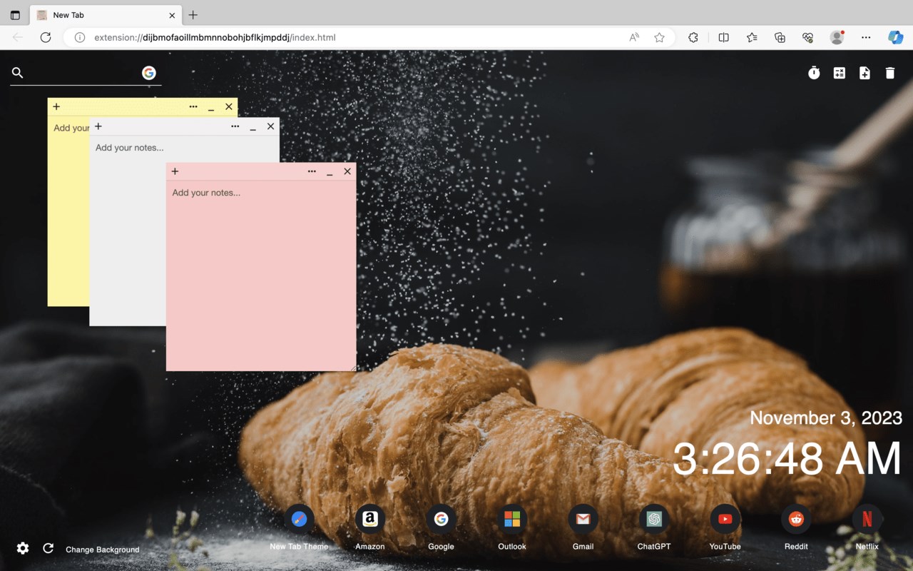Click the Google search engine icon

[x=149, y=73]
